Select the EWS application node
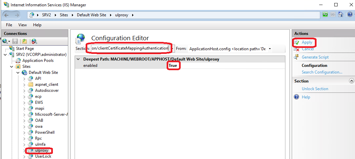The width and height of the screenshot is (355, 159). [39, 102]
